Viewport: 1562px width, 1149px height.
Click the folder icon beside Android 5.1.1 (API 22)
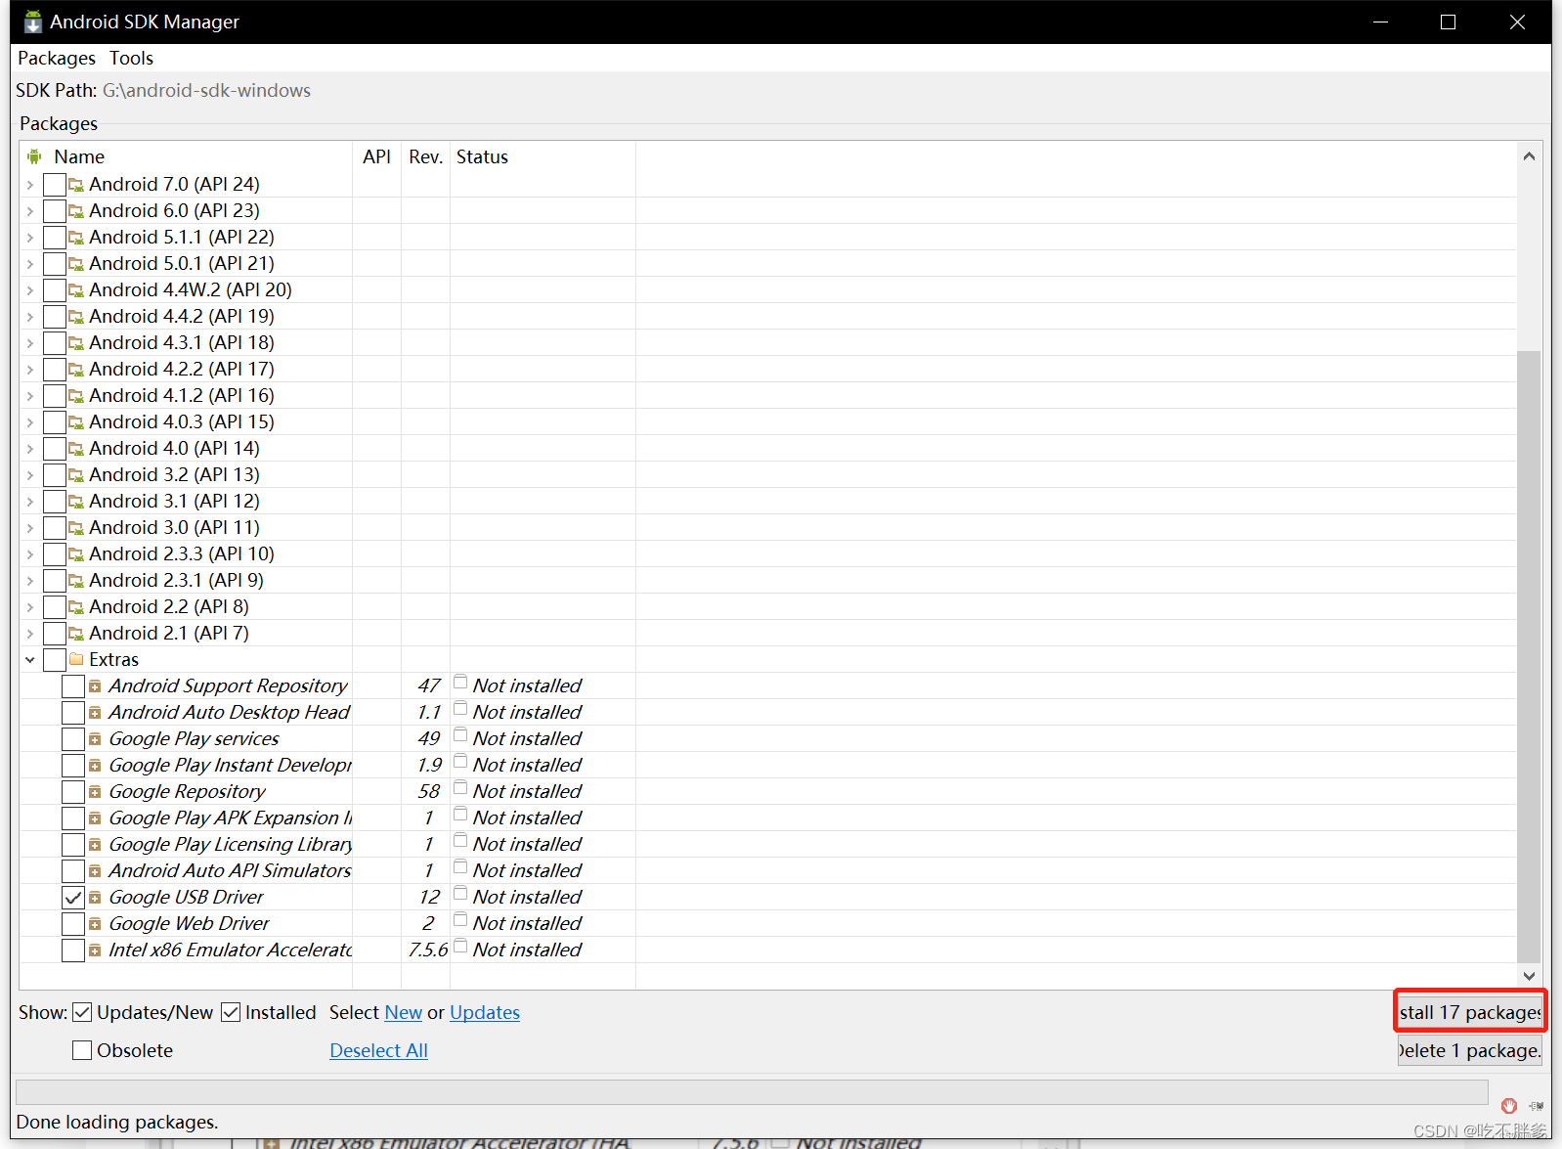pos(76,237)
